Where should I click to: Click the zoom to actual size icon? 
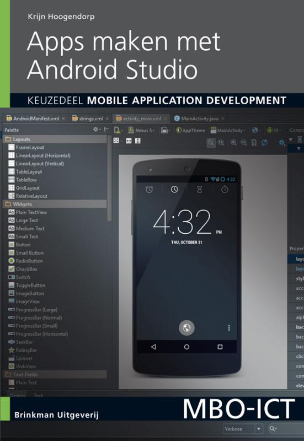coord(221,143)
